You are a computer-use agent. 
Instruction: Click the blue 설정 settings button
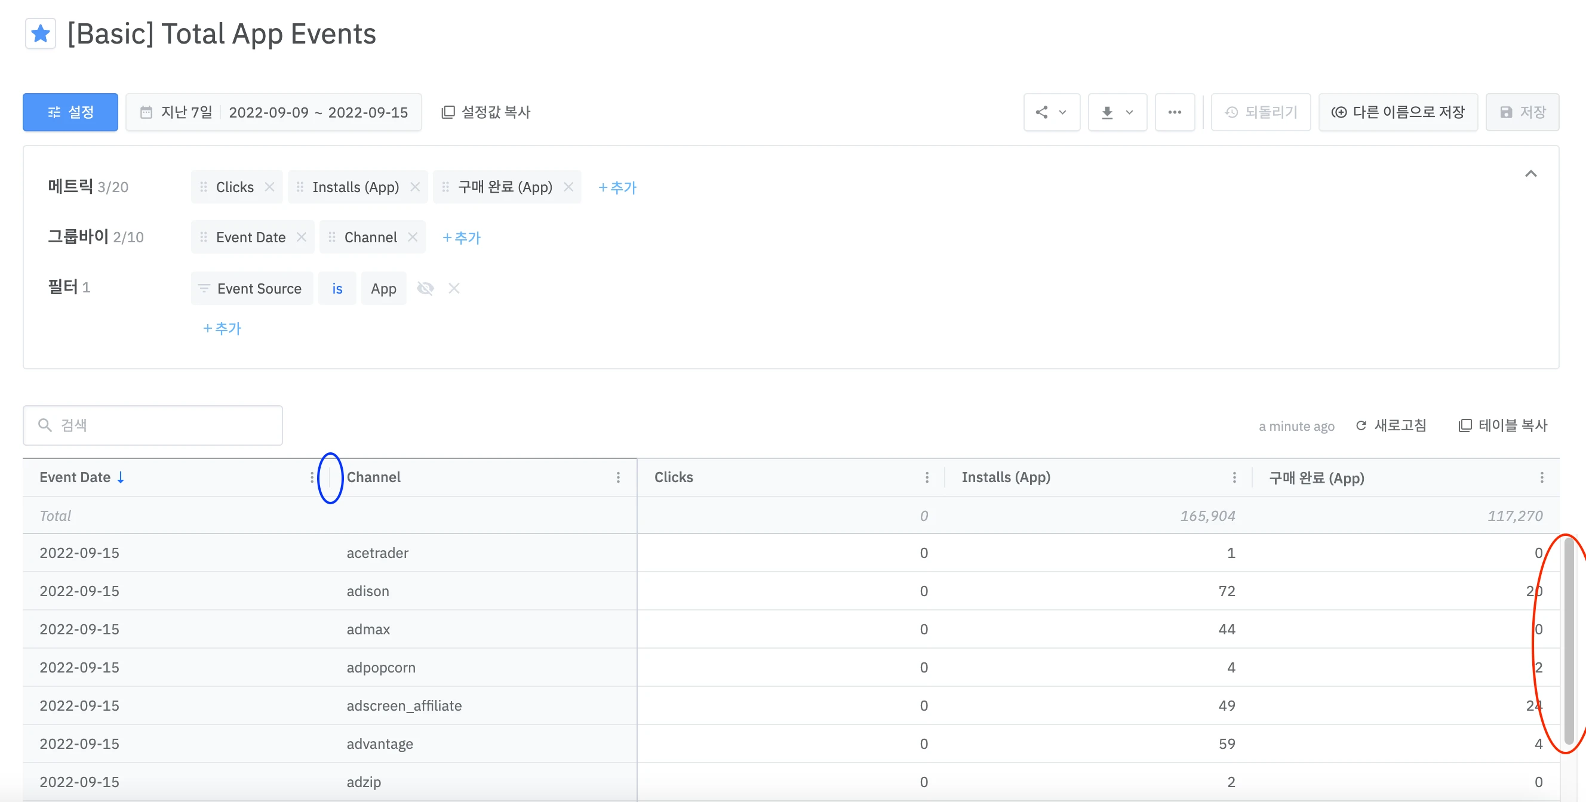click(70, 112)
